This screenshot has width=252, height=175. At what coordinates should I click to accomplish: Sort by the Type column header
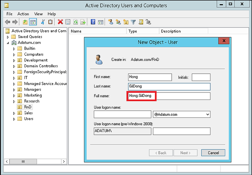coord(143,31)
